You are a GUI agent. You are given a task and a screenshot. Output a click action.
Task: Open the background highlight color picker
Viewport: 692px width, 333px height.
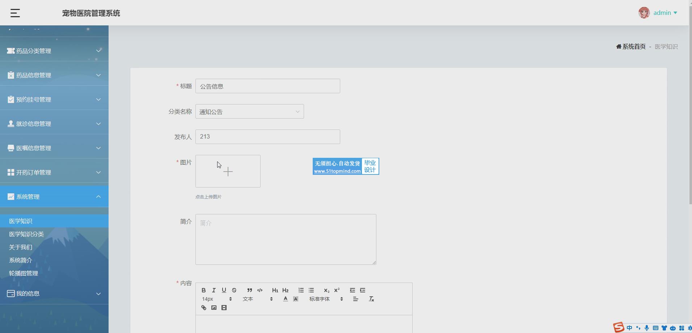[296, 299]
